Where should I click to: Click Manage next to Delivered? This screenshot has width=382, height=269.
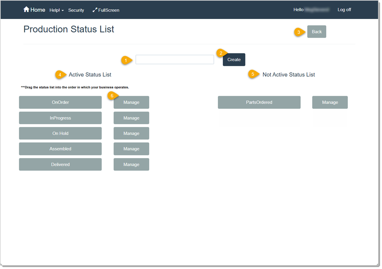pos(131,164)
